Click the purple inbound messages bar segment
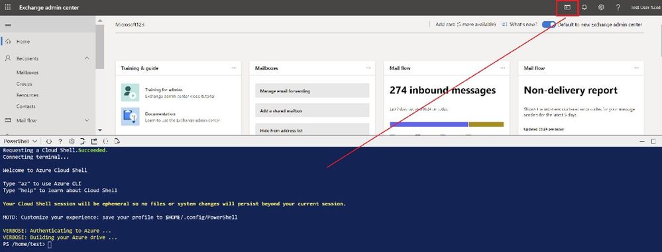Viewport: 662px width, 252px height. [x=429, y=124]
